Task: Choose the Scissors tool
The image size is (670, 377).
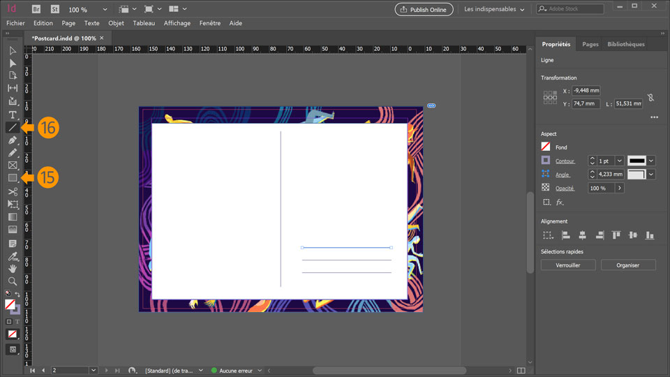Action: [x=13, y=191]
